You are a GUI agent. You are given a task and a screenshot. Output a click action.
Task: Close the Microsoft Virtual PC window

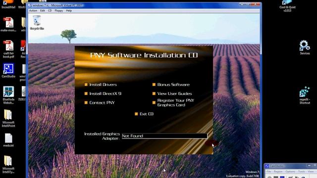[256, 4]
